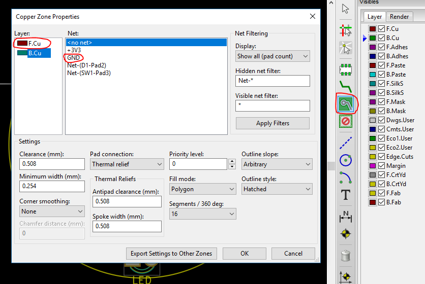Select the GND net

[73, 58]
